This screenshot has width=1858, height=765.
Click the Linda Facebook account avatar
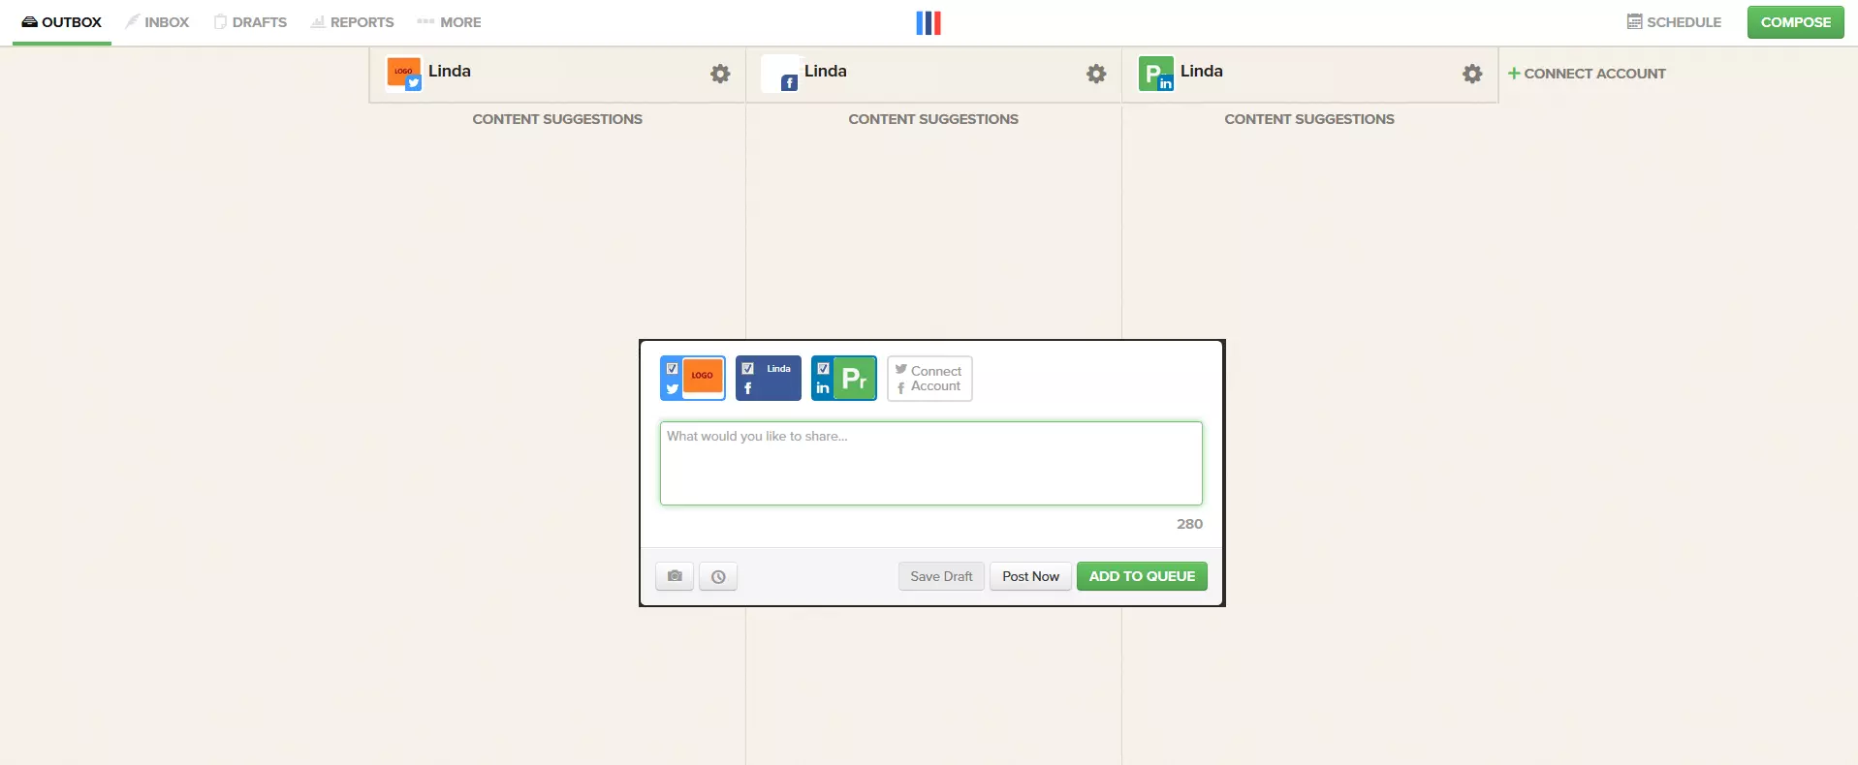pyautogui.click(x=780, y=74)
